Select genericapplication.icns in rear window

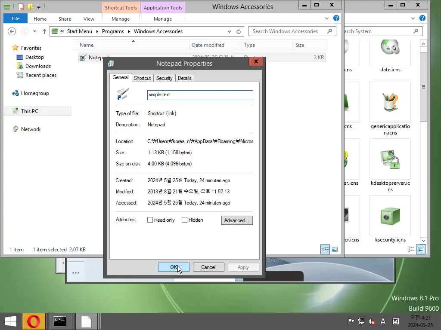(x=390, y=110)
